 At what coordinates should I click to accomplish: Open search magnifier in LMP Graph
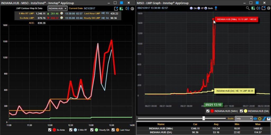click(x=248, y=8)
